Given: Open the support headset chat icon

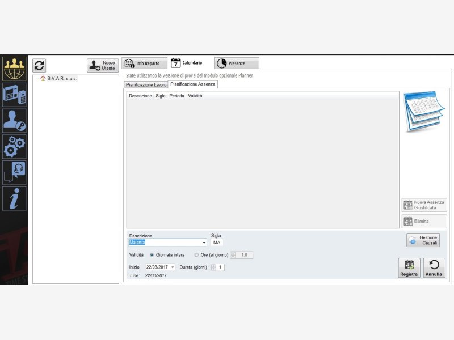Looking at the screenshot, I should [14, 172].
